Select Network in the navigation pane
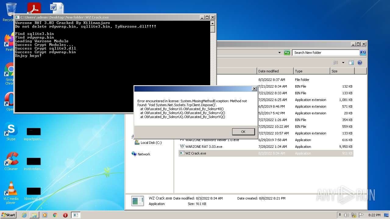 coord(141,154)
